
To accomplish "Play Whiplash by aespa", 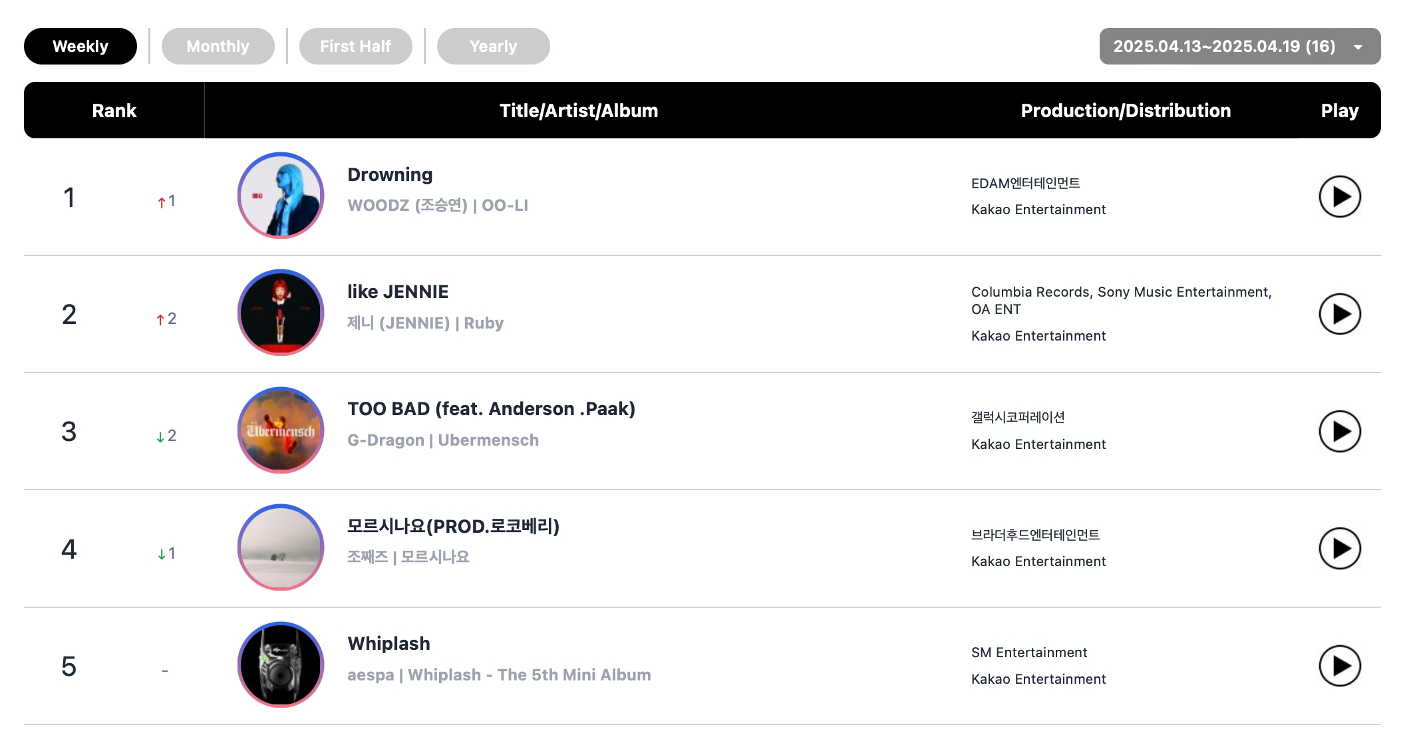I will [1339, 666].
